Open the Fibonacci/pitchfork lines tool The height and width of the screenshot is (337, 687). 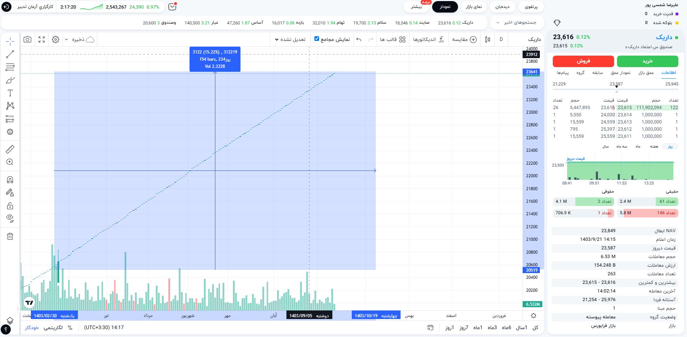[x=10, y=67]
